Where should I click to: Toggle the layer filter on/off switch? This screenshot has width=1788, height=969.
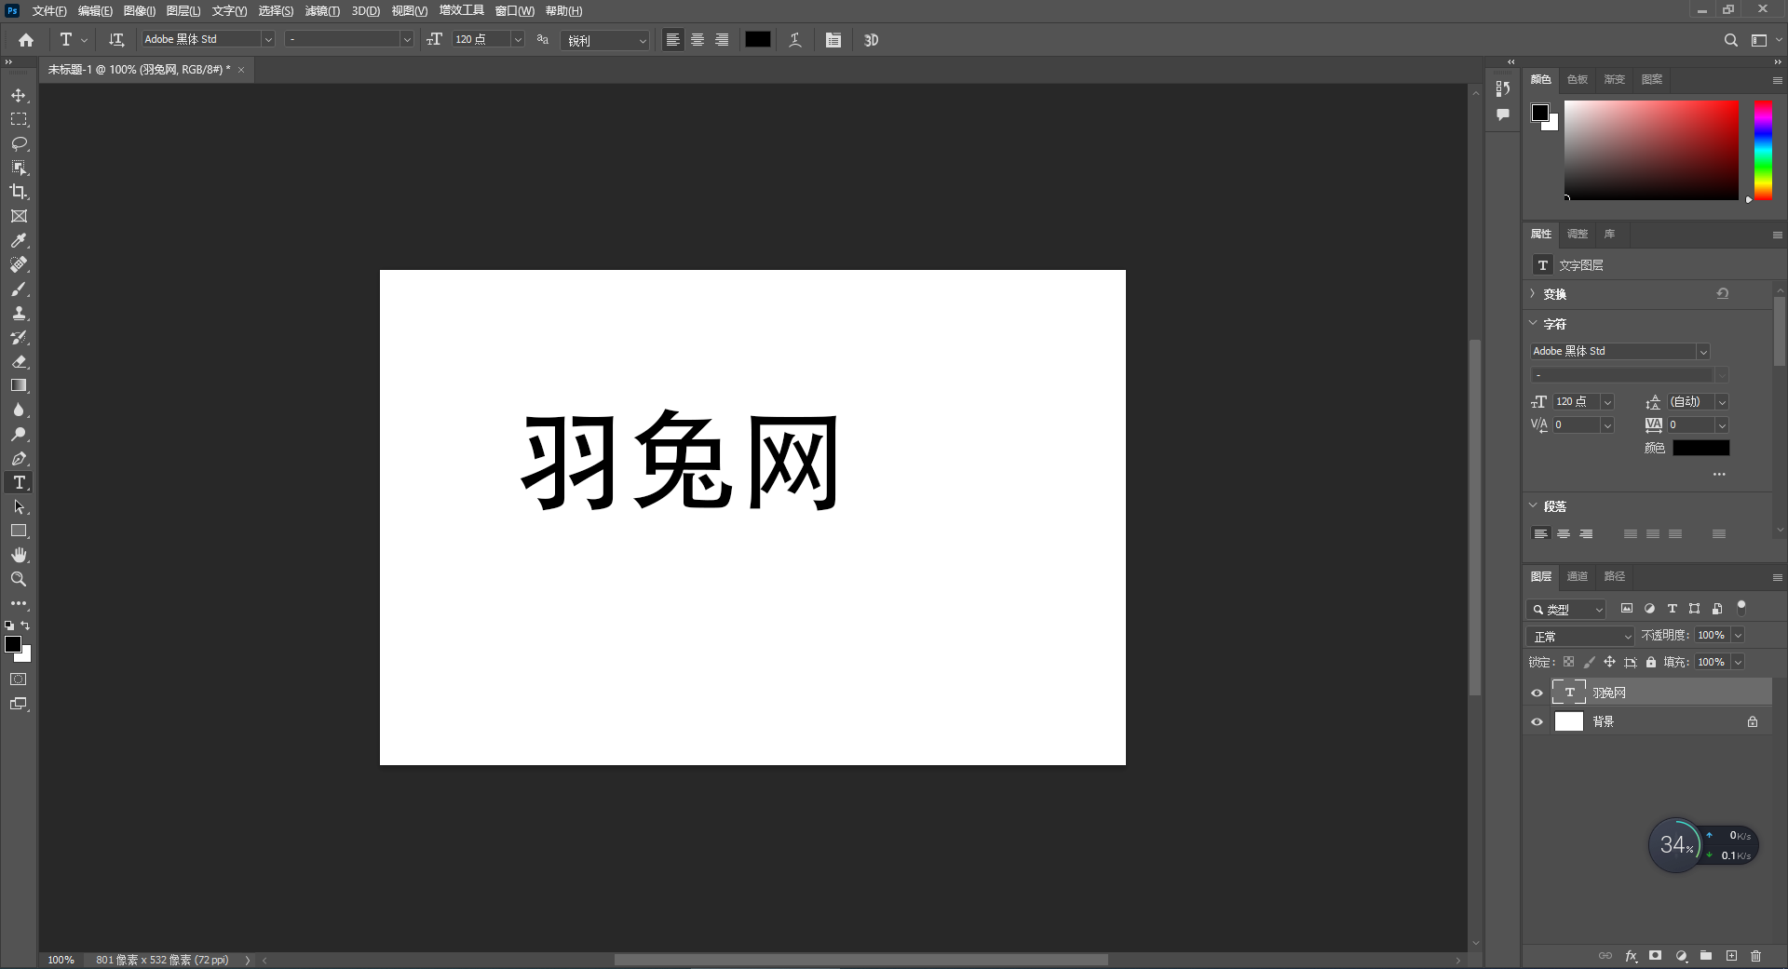1741,607
